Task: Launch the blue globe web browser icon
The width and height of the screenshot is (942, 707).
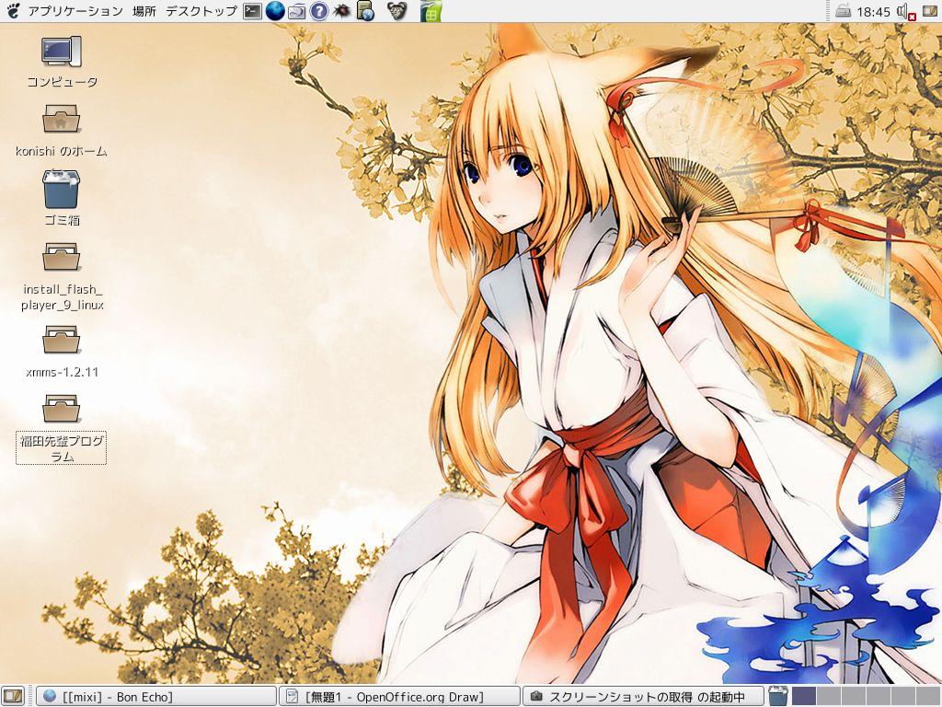Action: [x=274, y=11]
